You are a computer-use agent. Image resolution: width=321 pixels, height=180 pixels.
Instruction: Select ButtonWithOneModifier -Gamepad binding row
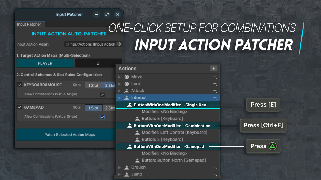coord(168,146)
